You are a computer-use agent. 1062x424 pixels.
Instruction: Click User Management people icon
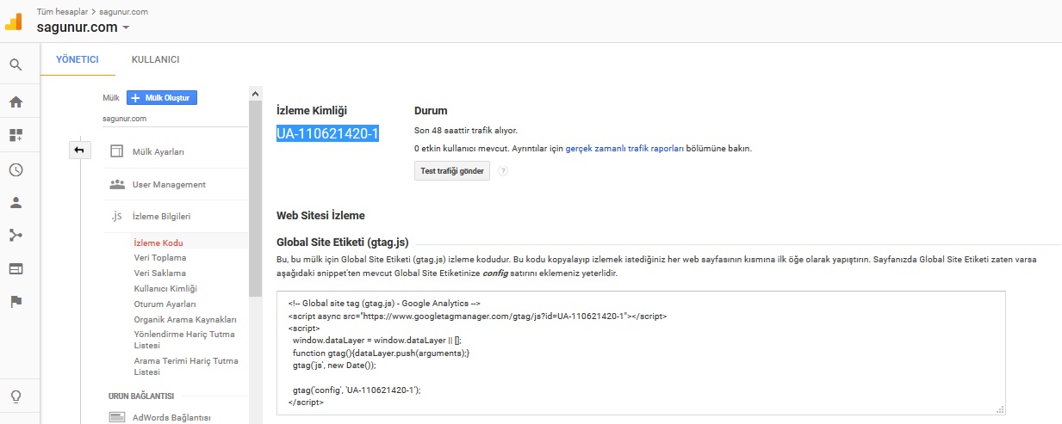118,184
